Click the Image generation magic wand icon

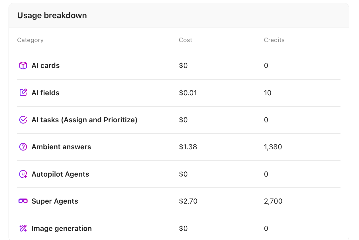coord(23,228)
